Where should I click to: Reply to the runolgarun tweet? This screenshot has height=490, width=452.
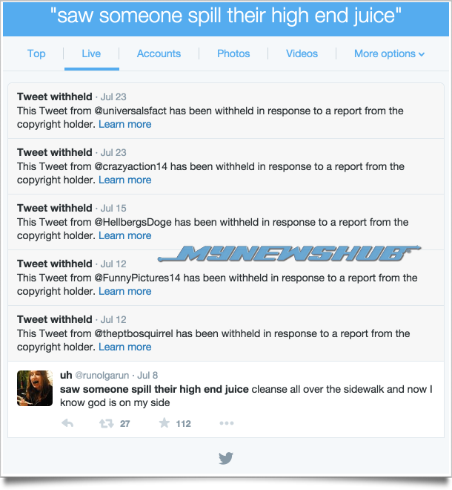[x=67, y=423]
